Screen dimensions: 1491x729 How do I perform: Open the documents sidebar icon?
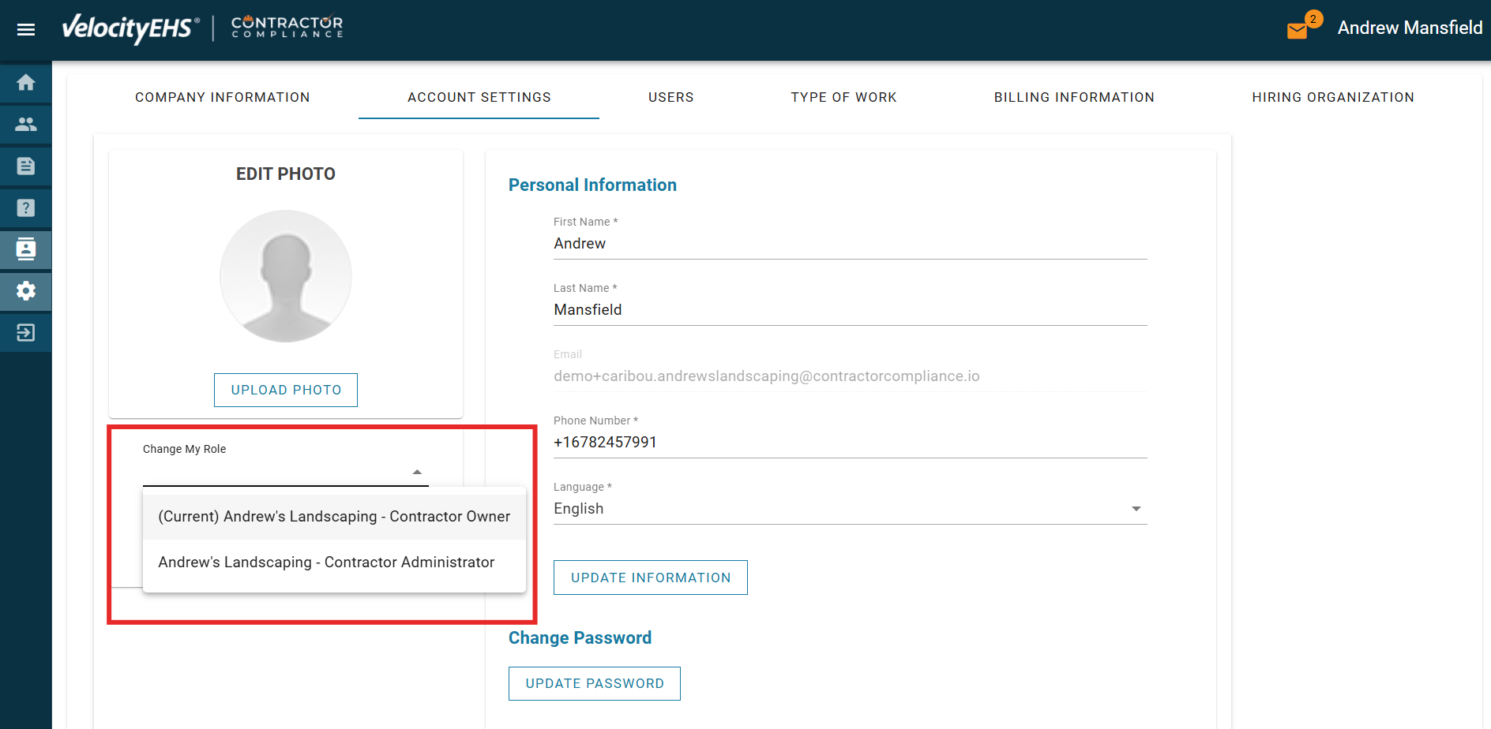[x=26, y=166]
